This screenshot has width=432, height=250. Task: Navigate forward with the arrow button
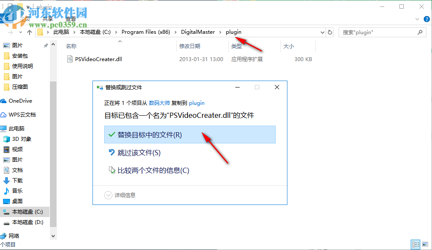tap(11, 32)
